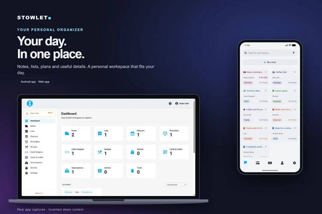Click the Wi-Fi icon in phone status bar
322x214 pixels.
point(290,45)
